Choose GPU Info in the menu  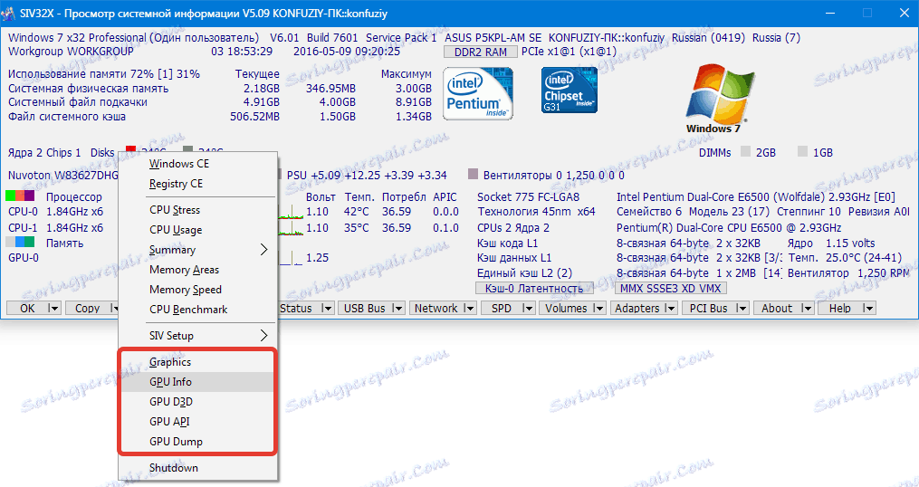(x=197, y=382)
